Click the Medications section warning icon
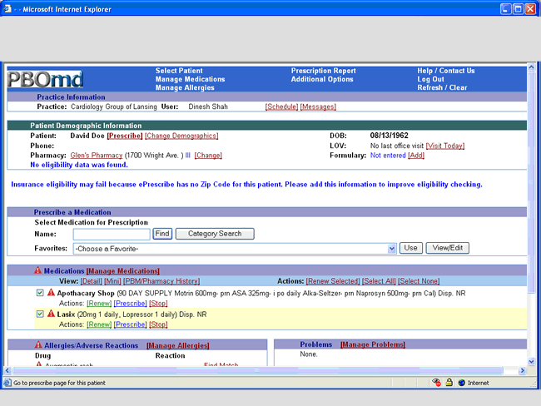 tap(37, 270)
